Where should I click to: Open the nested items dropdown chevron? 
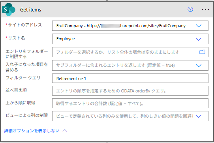[199, 66]
